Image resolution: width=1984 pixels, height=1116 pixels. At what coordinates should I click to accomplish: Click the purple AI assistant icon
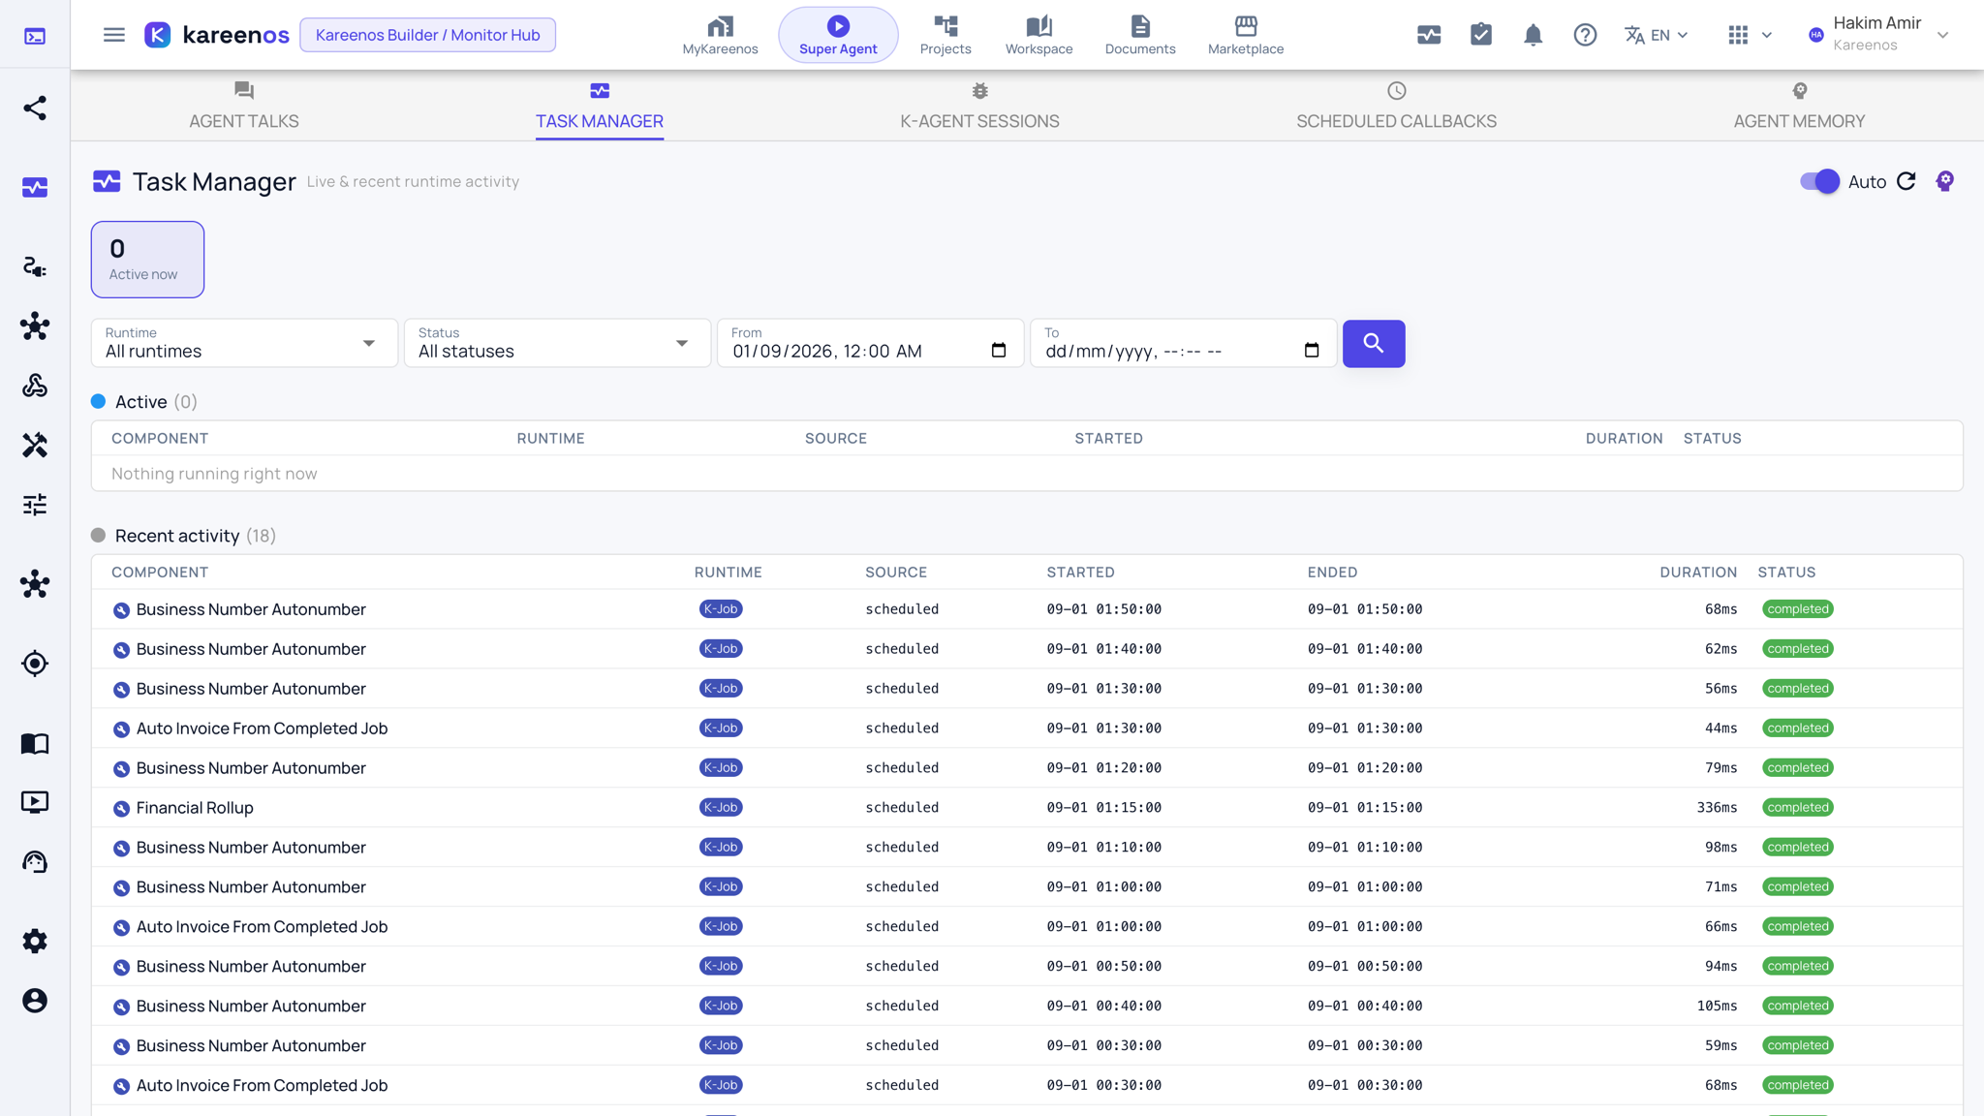[1944, 181]
